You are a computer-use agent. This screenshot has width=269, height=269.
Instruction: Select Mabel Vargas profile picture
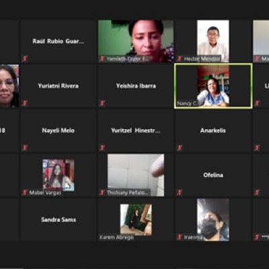coord(59,175)
